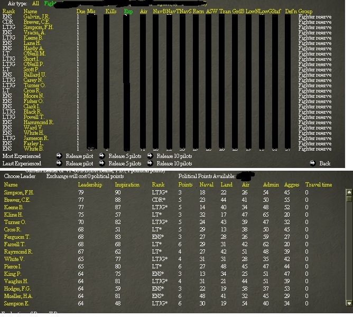The height and width of the screenshot is (317, 353).
Task: Sort pilot list by Rank column
Action: tap(9, 11)
